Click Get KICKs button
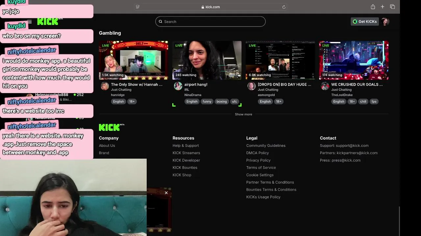421x236 pixels. click(365, 22)
